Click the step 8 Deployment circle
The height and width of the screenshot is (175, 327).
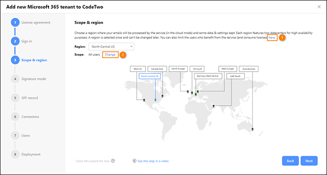[x=15, y=154]
